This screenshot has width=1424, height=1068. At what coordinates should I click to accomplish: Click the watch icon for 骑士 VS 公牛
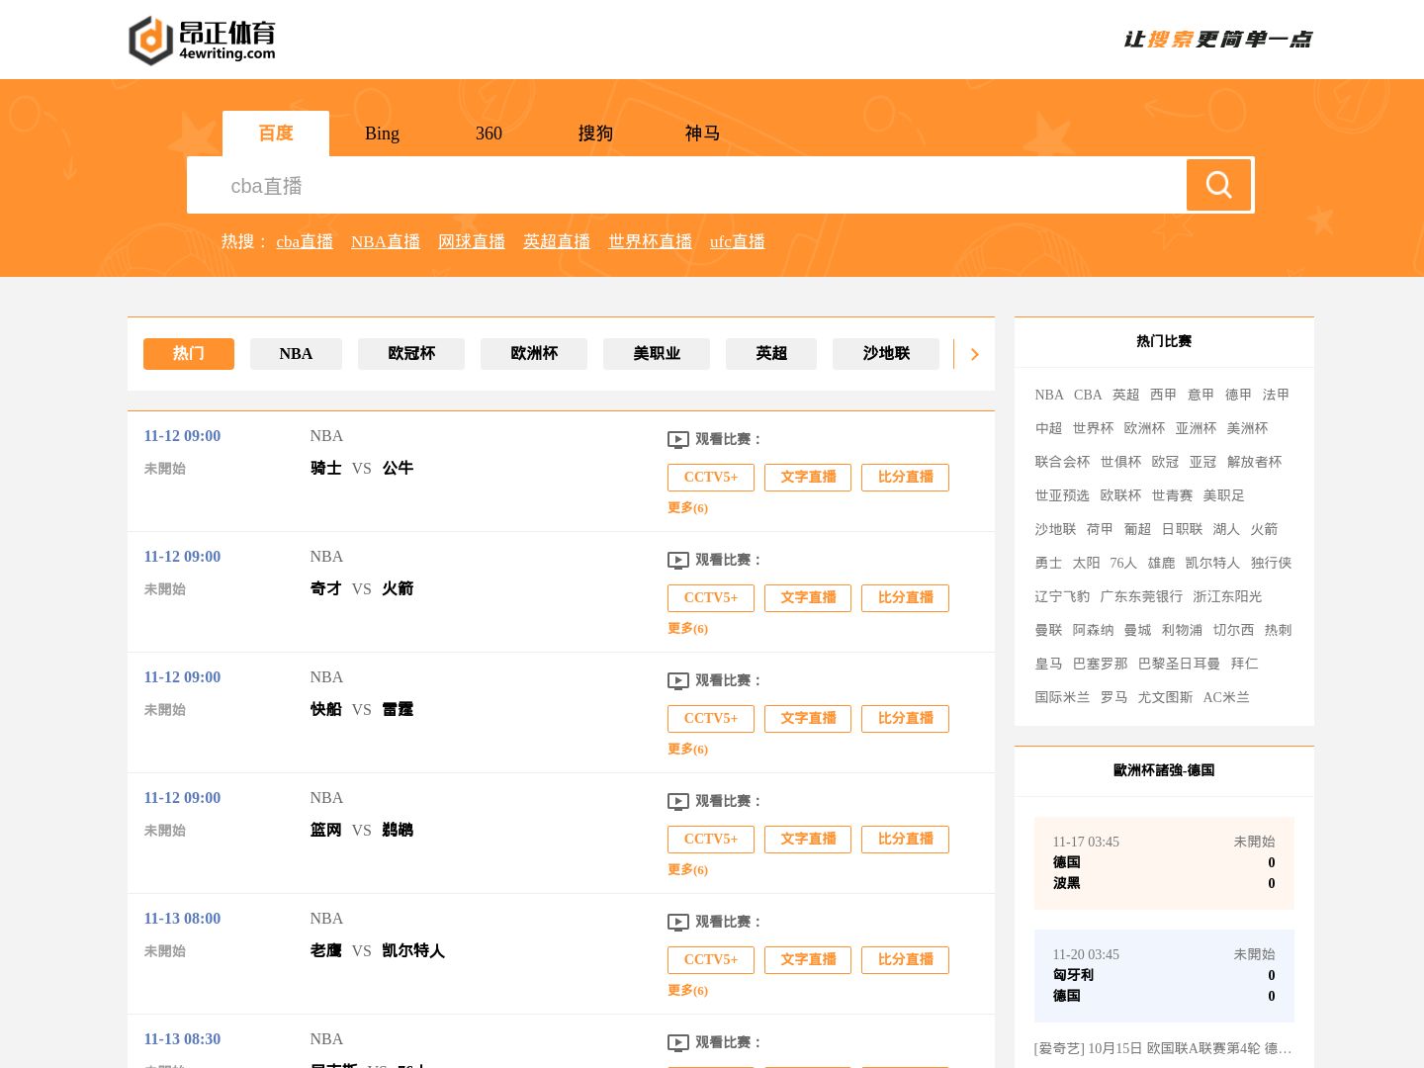tap(678, 439)
